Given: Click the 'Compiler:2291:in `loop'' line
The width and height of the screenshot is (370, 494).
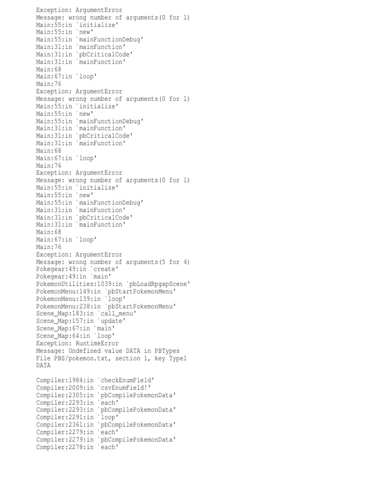Looking at the screenshot, I should click(x=78, y=417).
